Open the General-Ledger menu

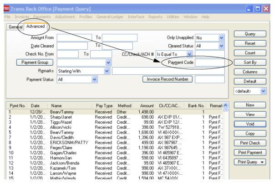[x=110, y=17]
